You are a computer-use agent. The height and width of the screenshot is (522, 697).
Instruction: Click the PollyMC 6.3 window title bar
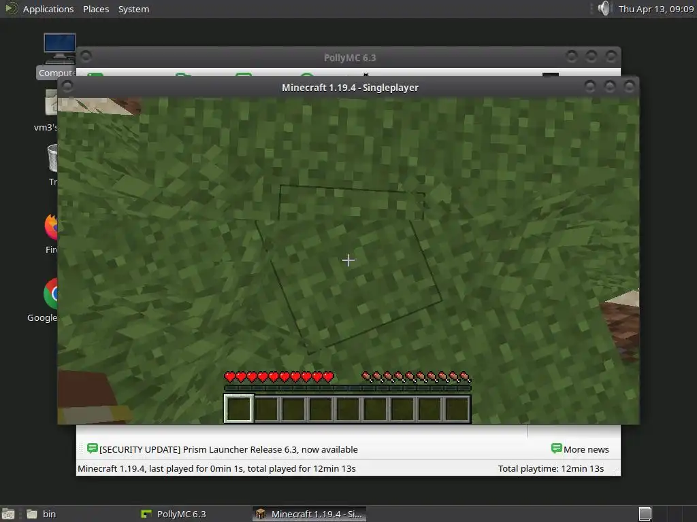coord(350,58)
